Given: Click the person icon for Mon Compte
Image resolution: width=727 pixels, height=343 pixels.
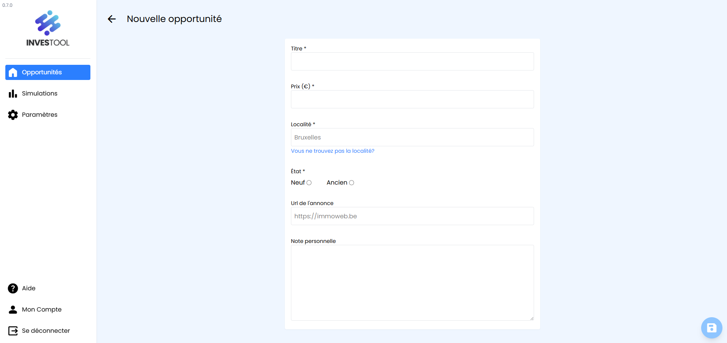Looking at the screenshot, I should pos(13,310).
